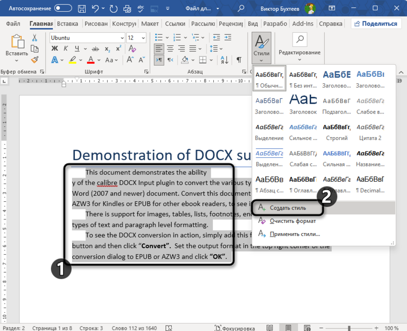Sort text using the АЯ sort icon
The width and height of the screenshot is (407, 331).
click(x=225, y=59)
